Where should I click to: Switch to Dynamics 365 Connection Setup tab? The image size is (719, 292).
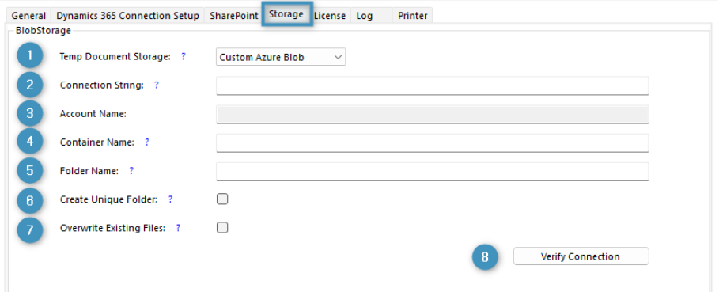click(127, 16)
